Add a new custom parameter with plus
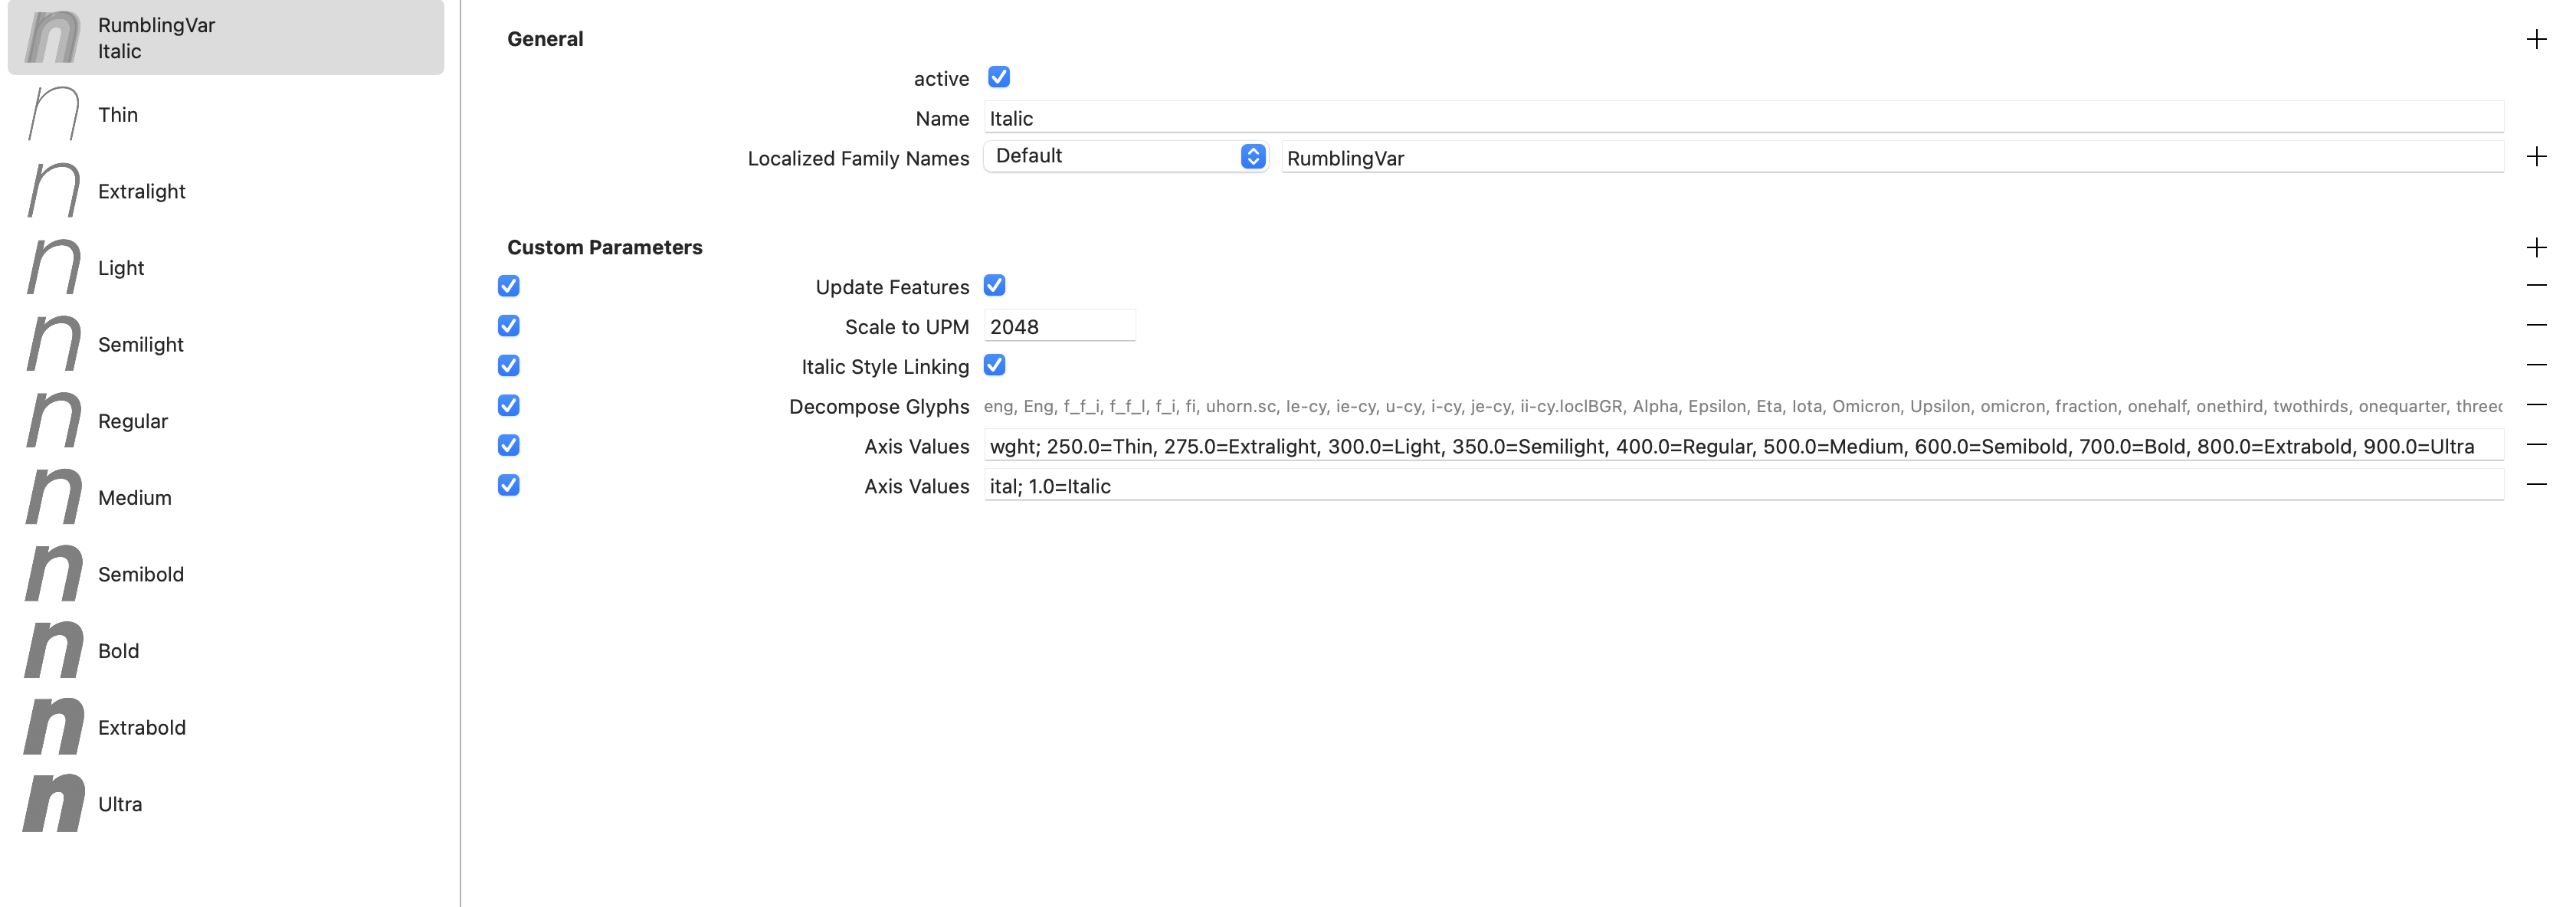This screenshot has width=2576, height=907. [2536, 247]
